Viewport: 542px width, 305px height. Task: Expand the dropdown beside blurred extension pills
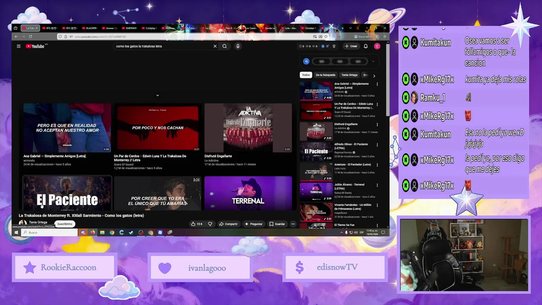pyautogui.click(x=373, y=61)
